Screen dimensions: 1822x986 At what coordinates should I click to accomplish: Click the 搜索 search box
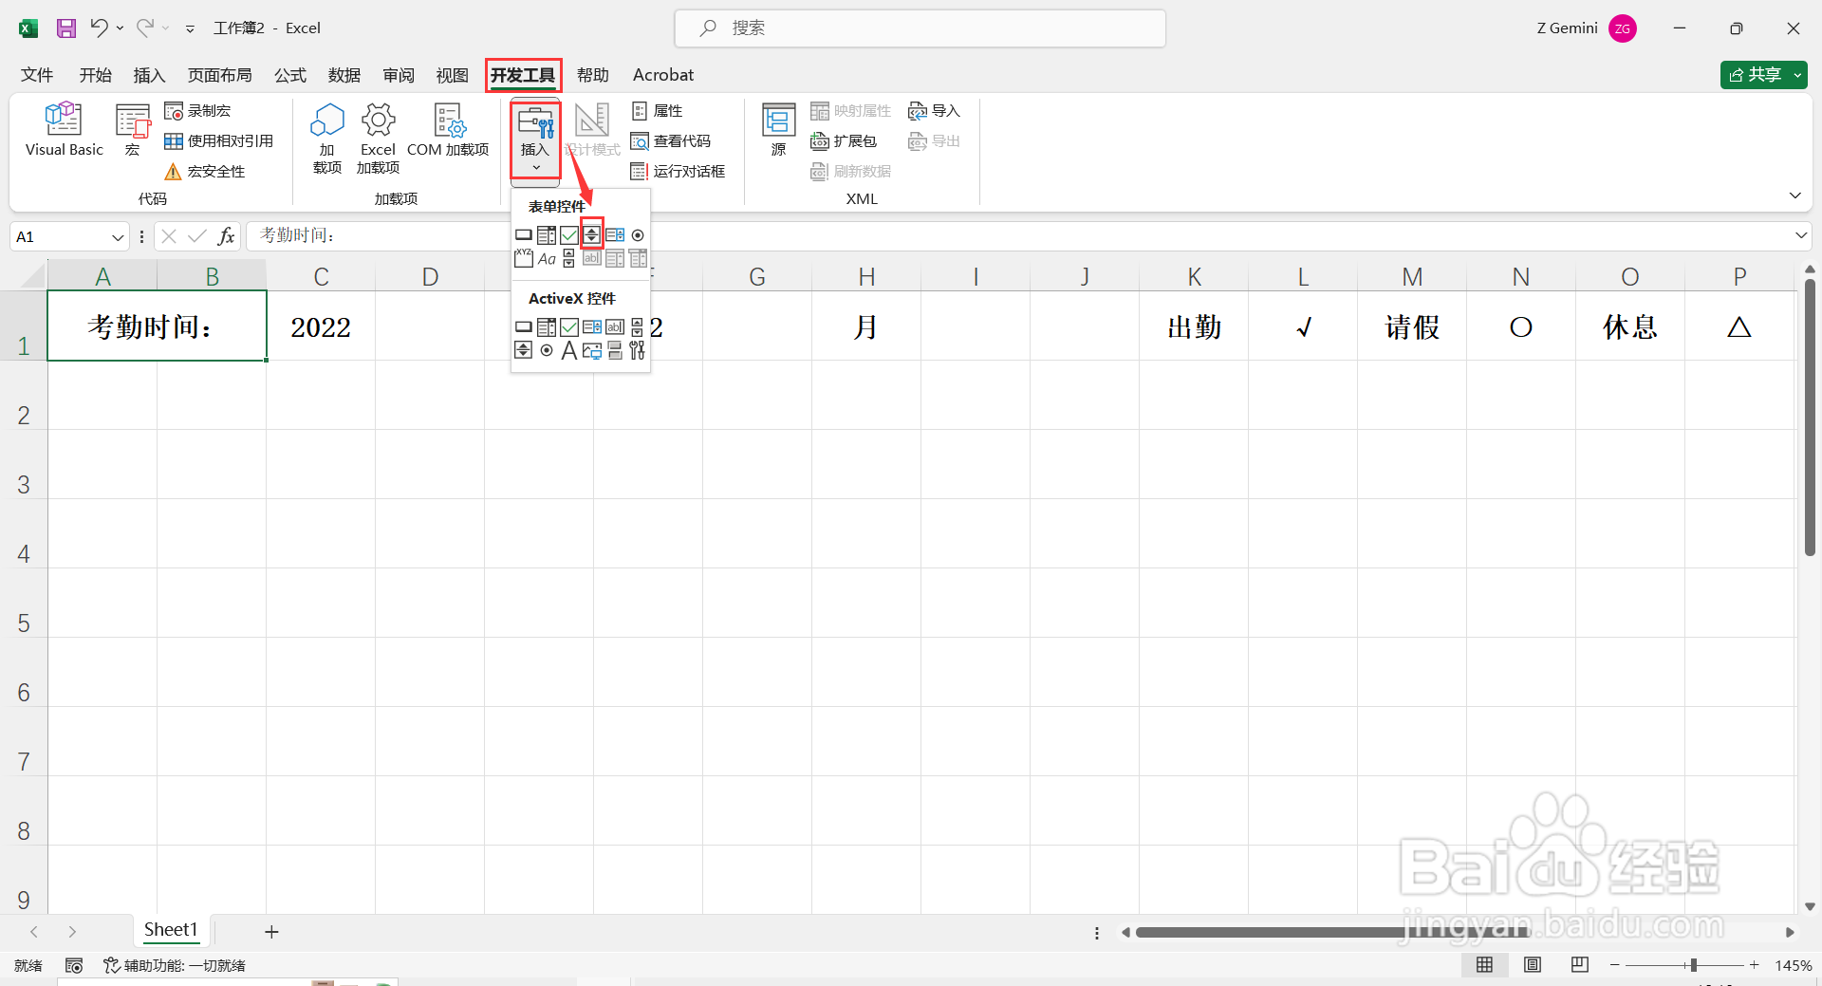coord(920,28)
